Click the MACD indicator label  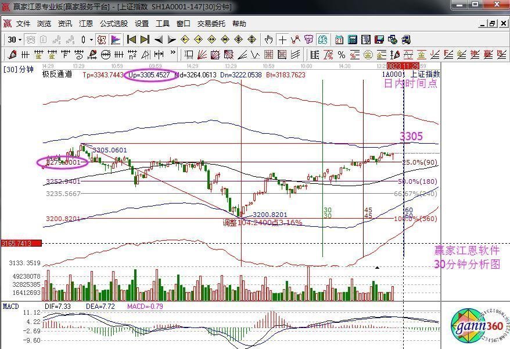coord(10,307)
